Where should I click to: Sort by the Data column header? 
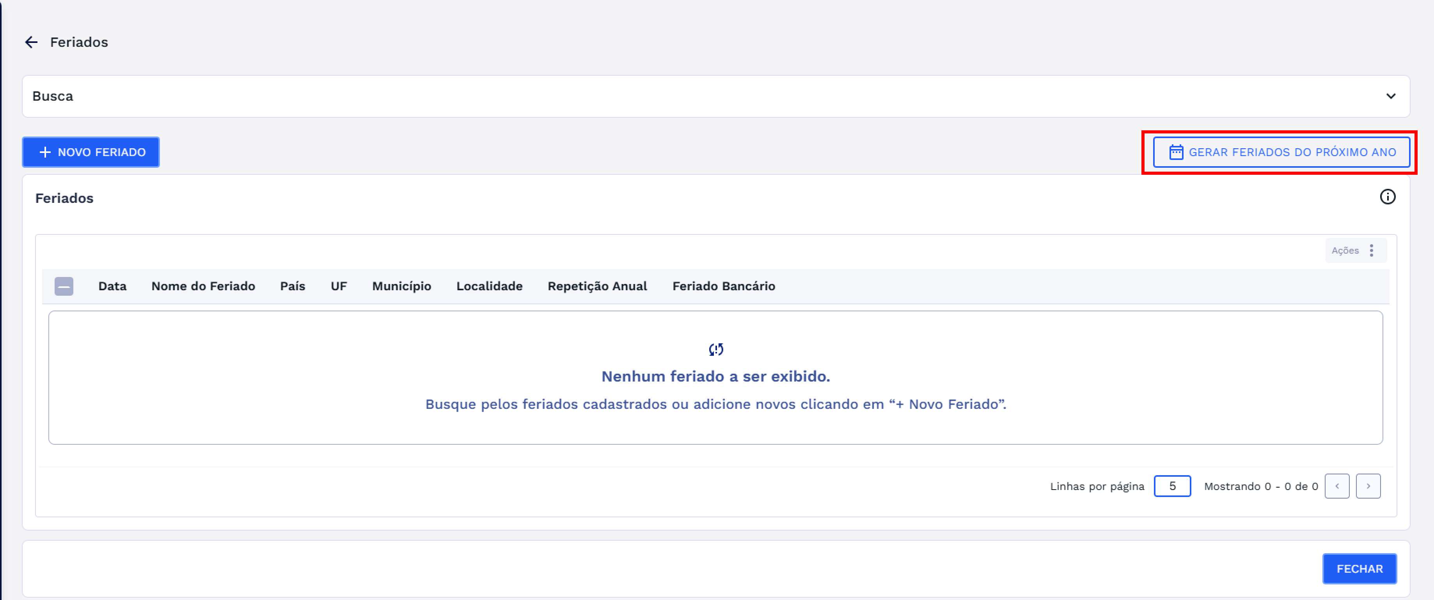112,286
